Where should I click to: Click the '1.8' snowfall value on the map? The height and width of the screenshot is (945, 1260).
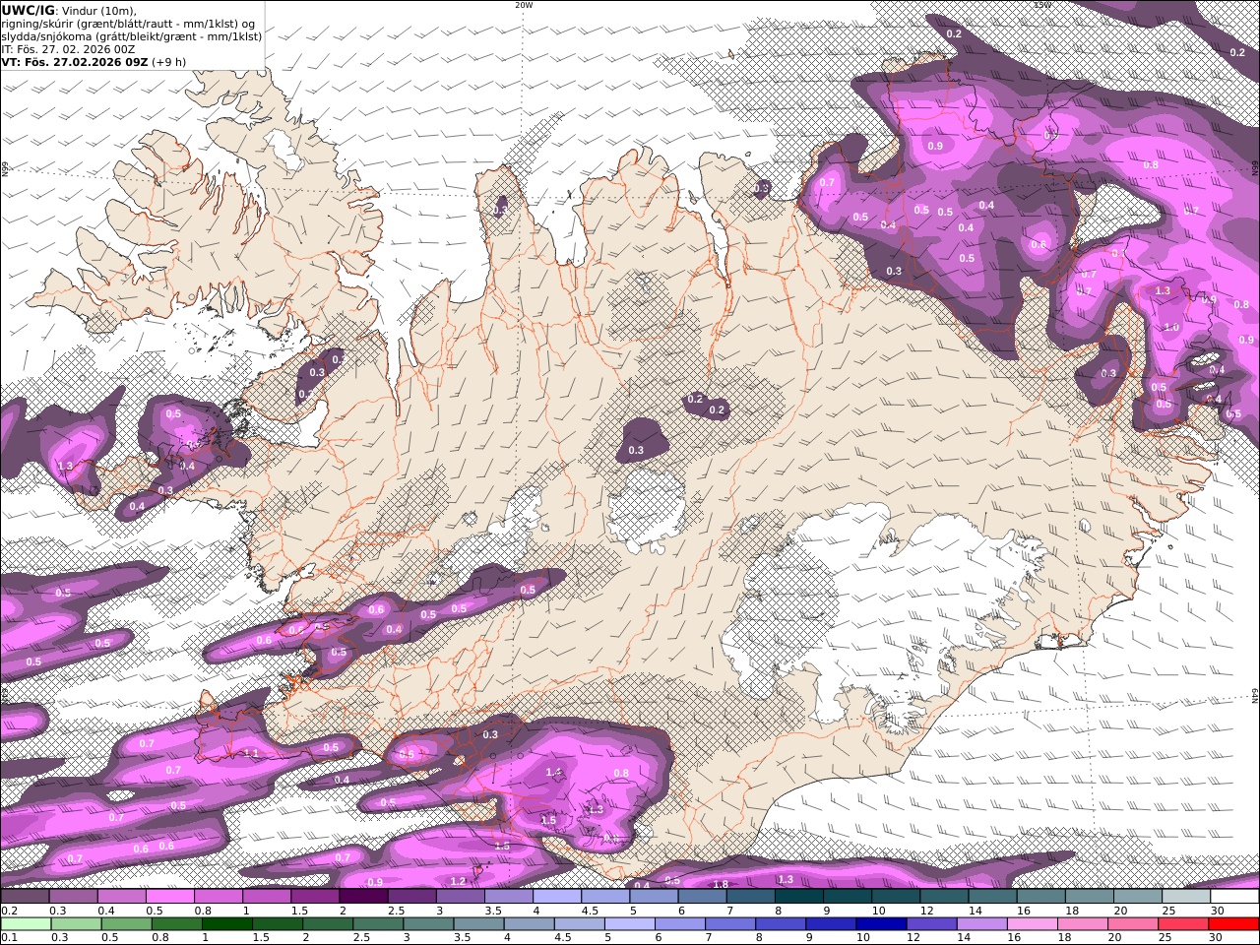coord(721,885)
